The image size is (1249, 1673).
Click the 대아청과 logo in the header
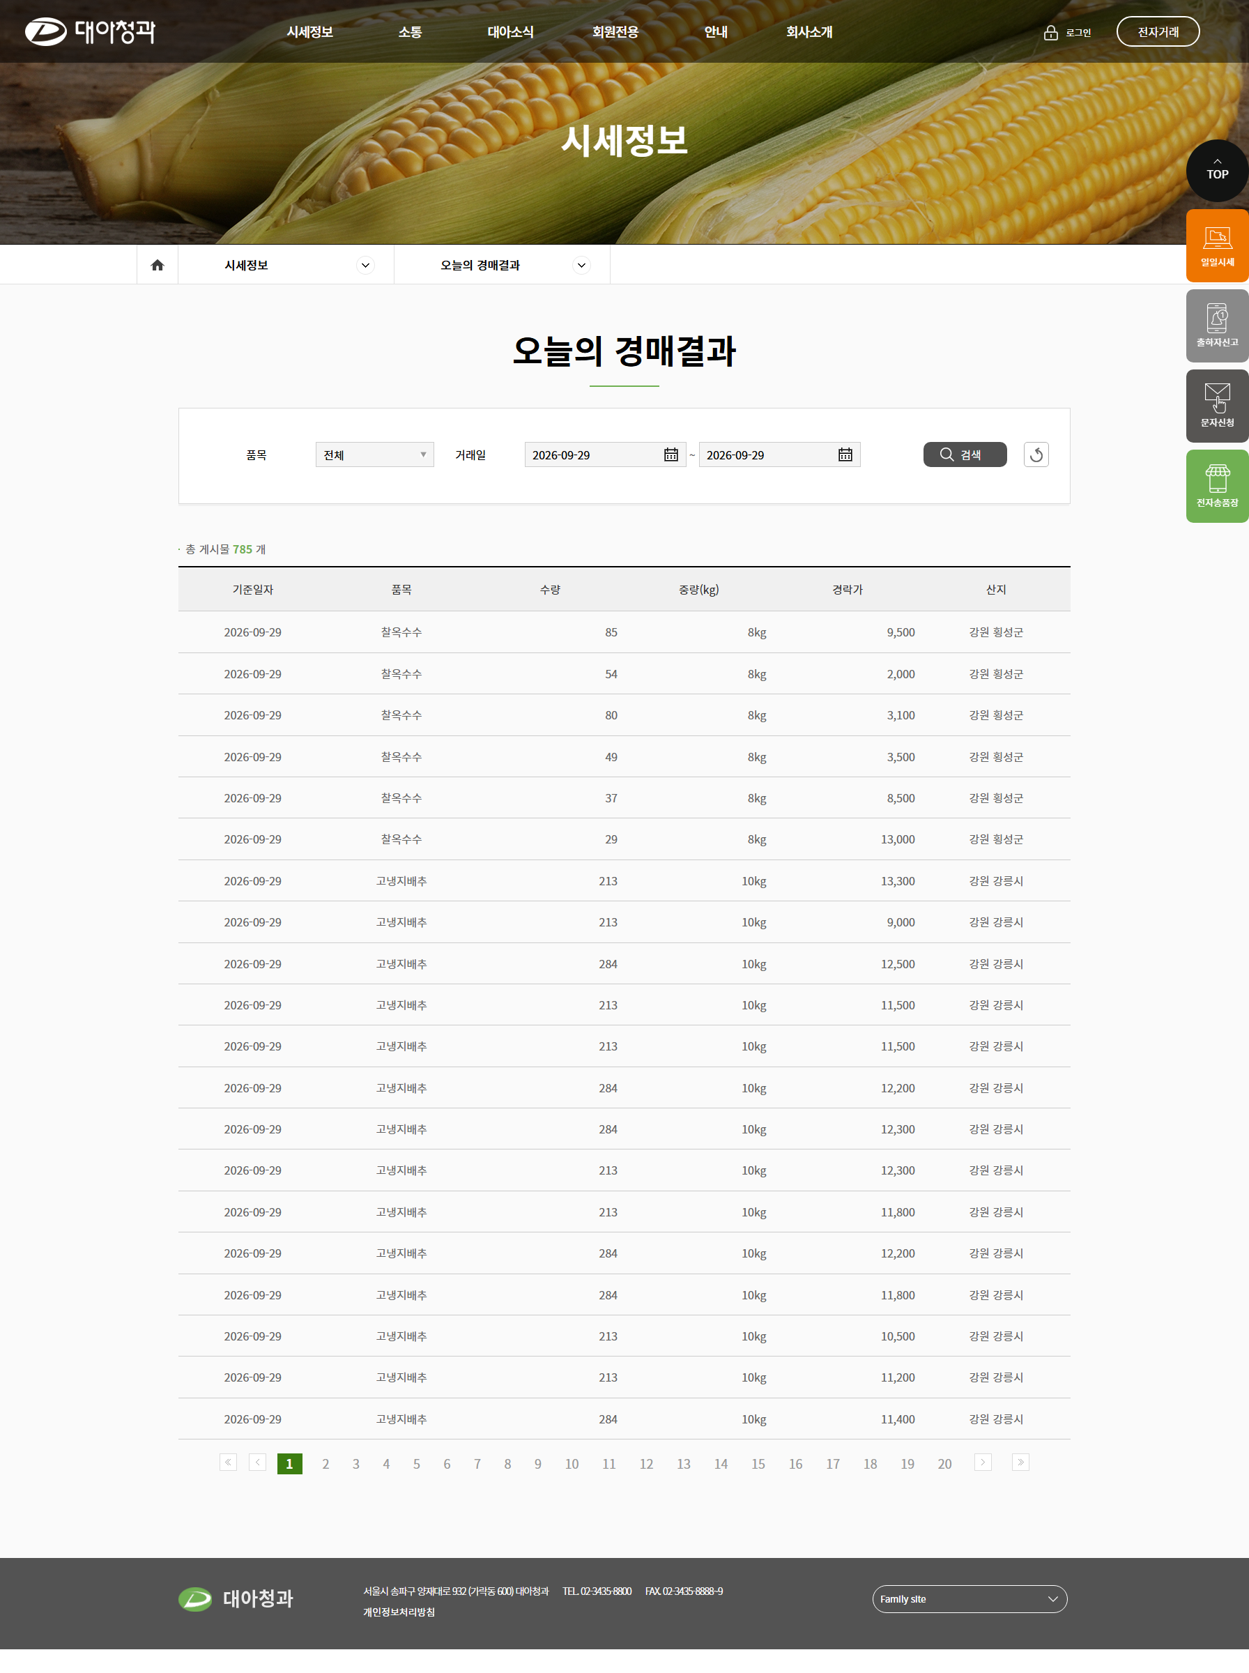90,32
